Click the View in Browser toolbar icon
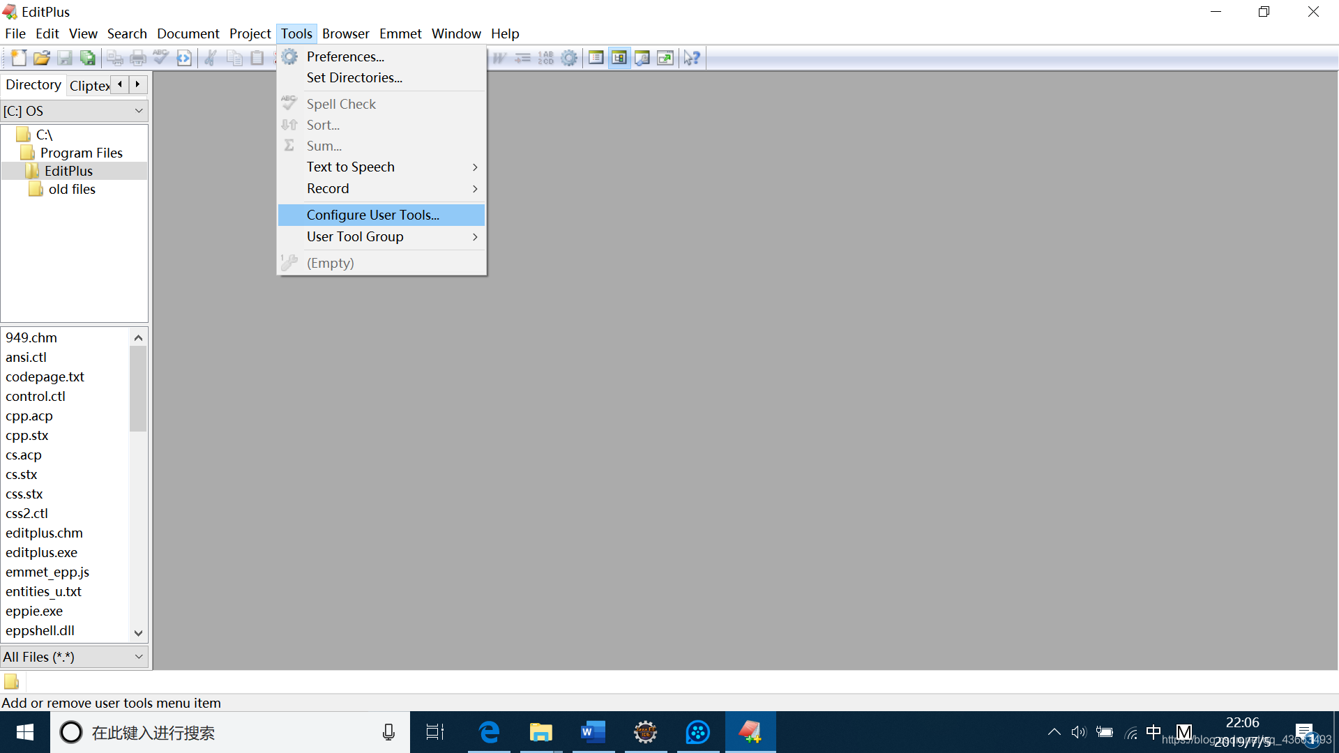 (x=184, y=58)
